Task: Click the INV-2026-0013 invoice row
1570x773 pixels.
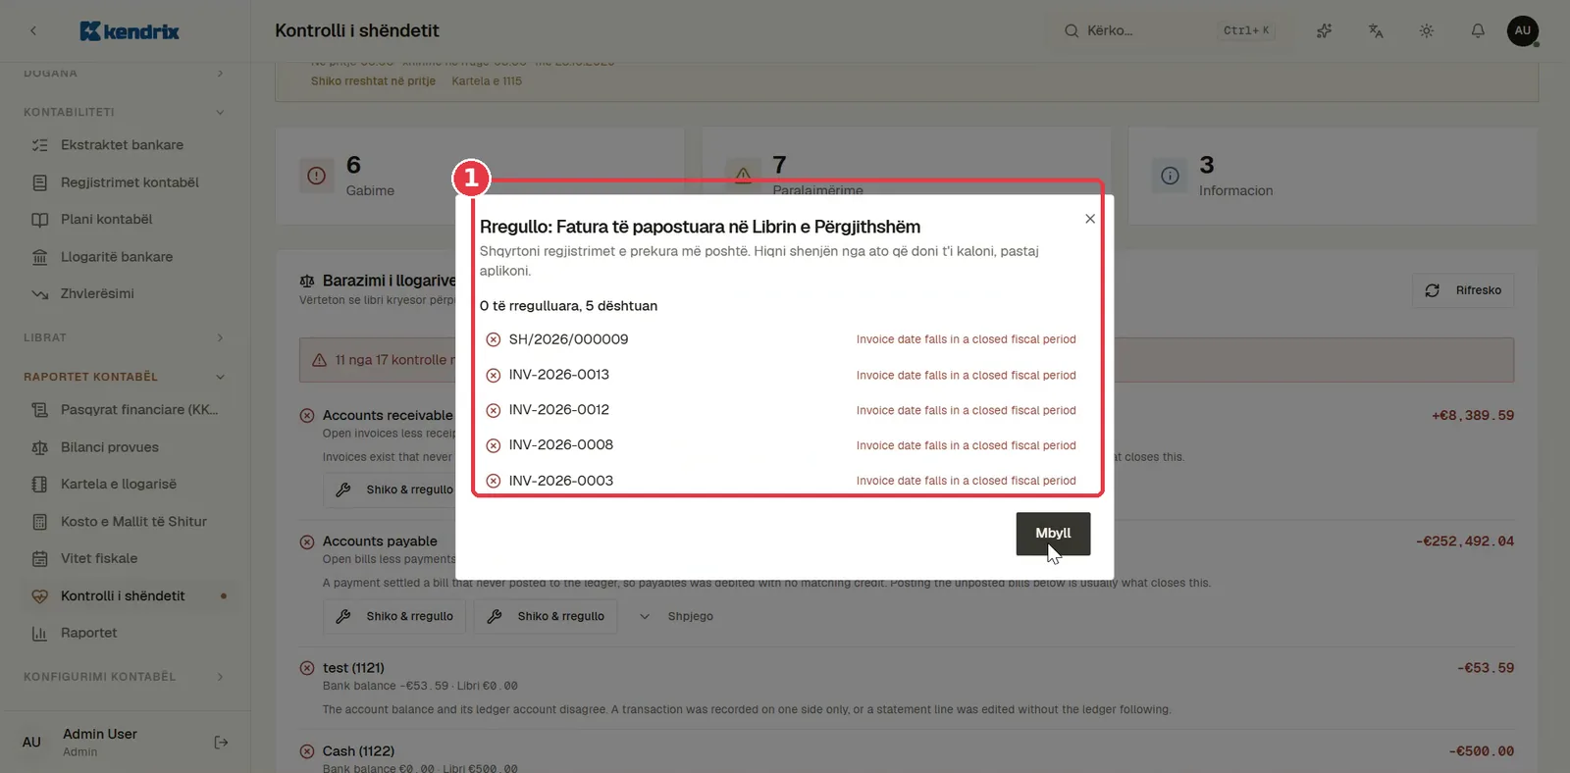Action: pos(781,375)
